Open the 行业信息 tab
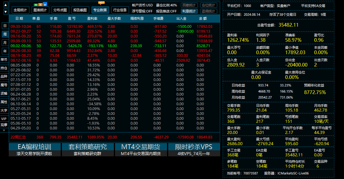 coord(120,10)
